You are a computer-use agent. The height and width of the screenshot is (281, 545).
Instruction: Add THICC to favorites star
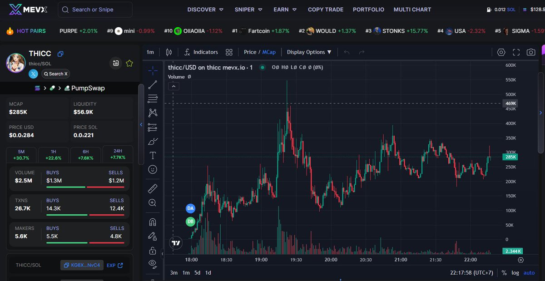pos(129,63)
